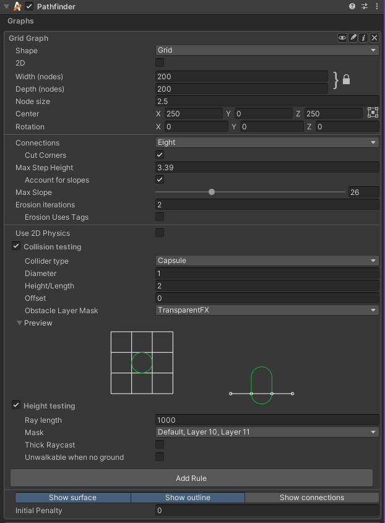This screenshot has width=385, height=523.
Task: Enable the Unwalkable when no ground checkbox
Action: 160,457
